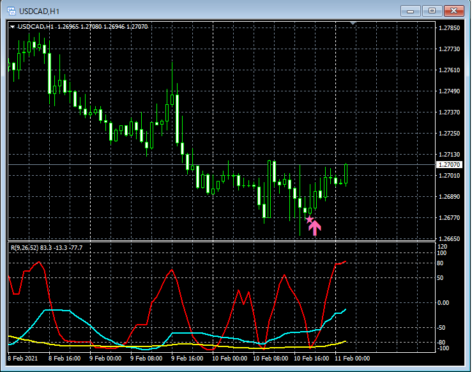Close the USDCAD,H1 chart window
Image resolution: width=472 pixels, height=372 pixels.
(454, 11)
